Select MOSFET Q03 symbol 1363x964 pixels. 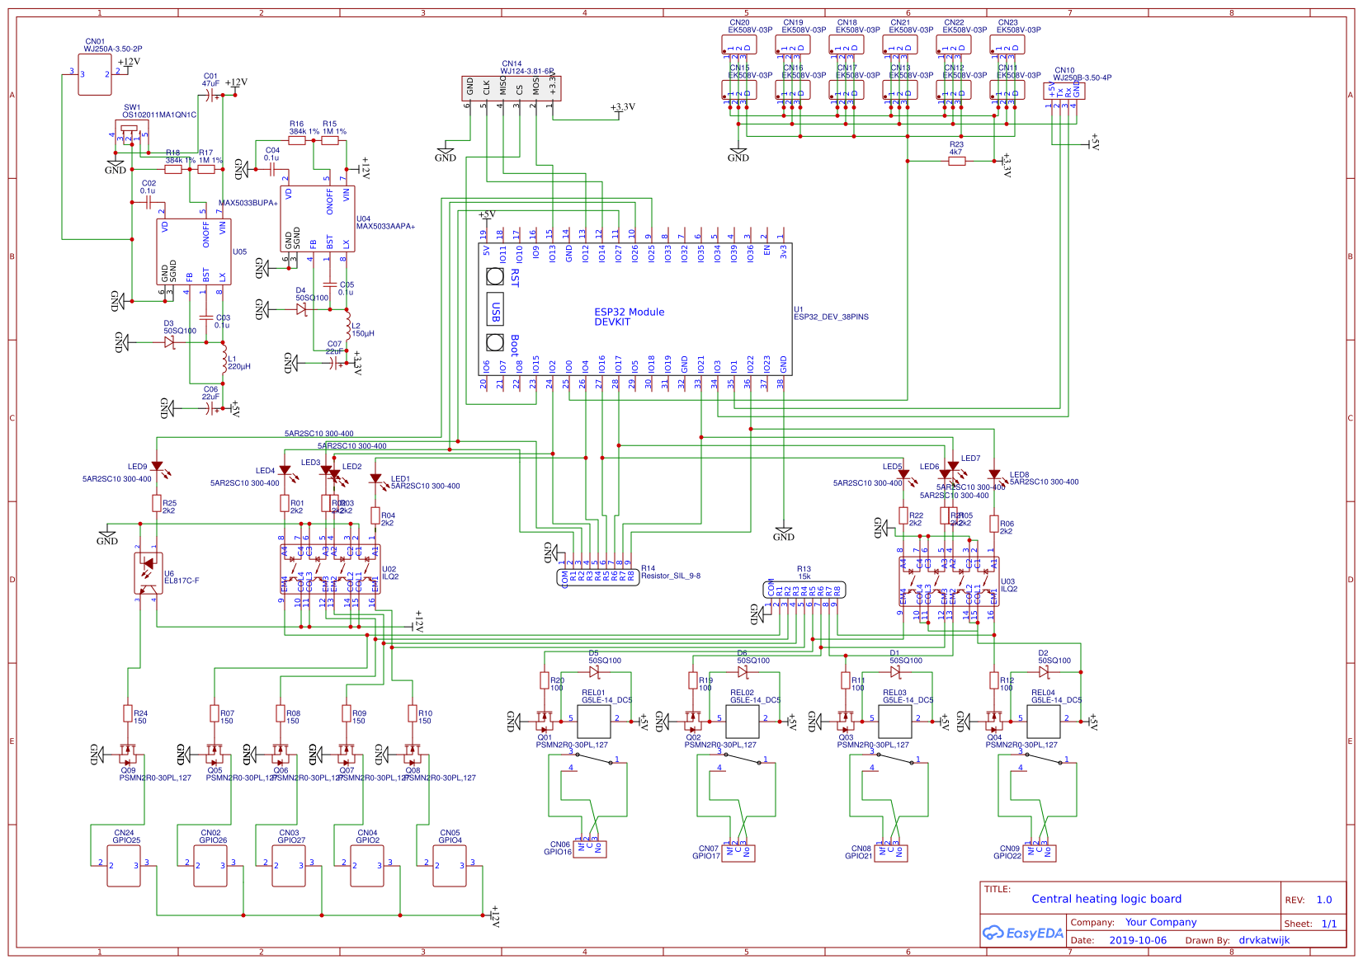pyautogui.click(x=846, y=722)
